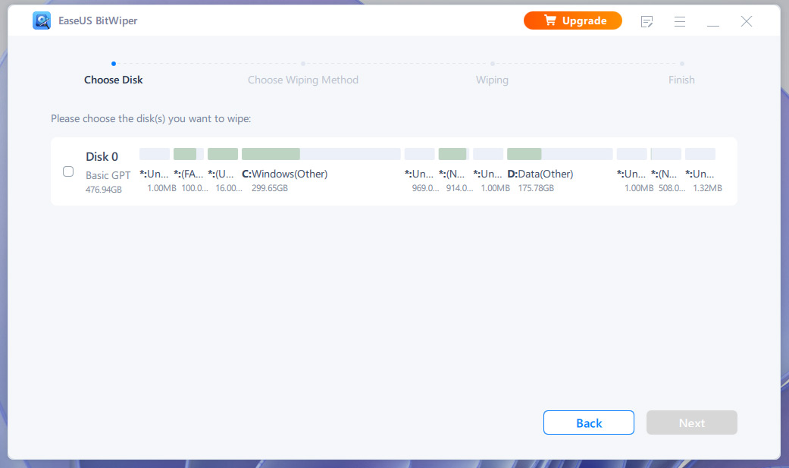Click the D:Data(Other) partition bar
The height and width of the screenshot is (468, 789).
pyautogui.click(x=559, y=154)
